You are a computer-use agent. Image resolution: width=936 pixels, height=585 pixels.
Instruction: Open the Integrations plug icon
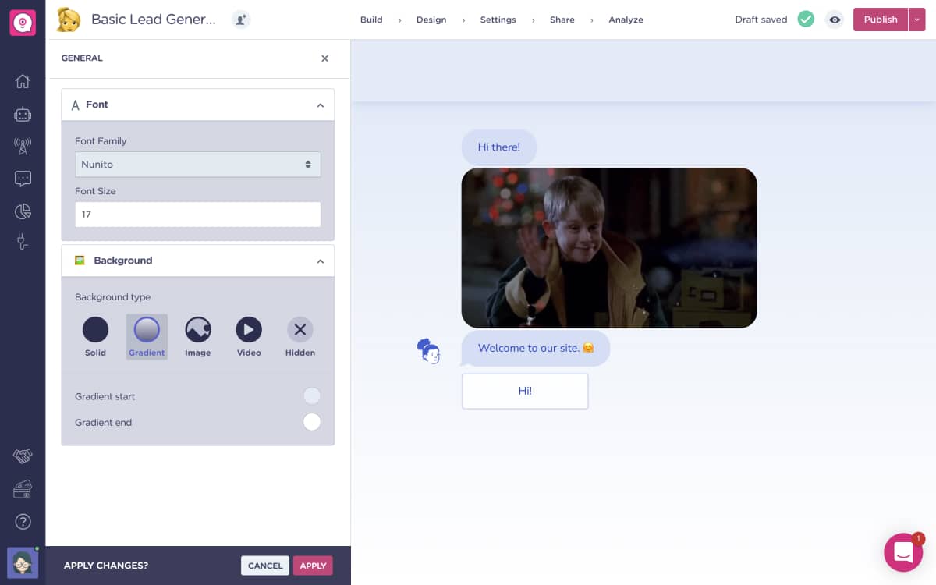[23, 242]
